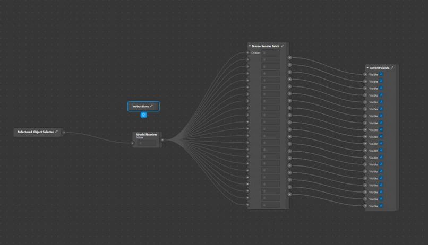The image size is (428, 245).
Task: Uncheck the third Visible checkbox in isWorldVisible
Action: pyautogui.click(x=381, y=88)
